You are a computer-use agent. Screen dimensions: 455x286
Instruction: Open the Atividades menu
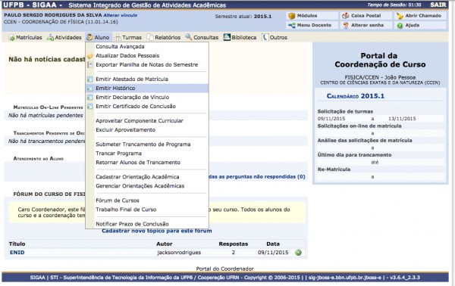(64, 38)
